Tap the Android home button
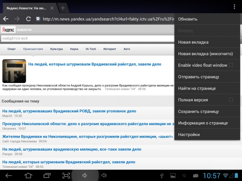The image size is (242, 181). click(28, 175)
